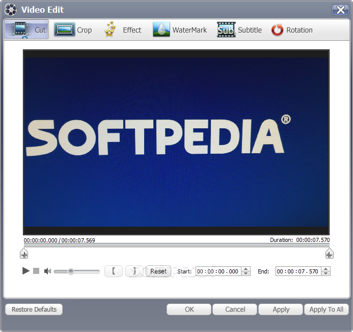
Task: Confirm with OK button
Action: point(189,309)
